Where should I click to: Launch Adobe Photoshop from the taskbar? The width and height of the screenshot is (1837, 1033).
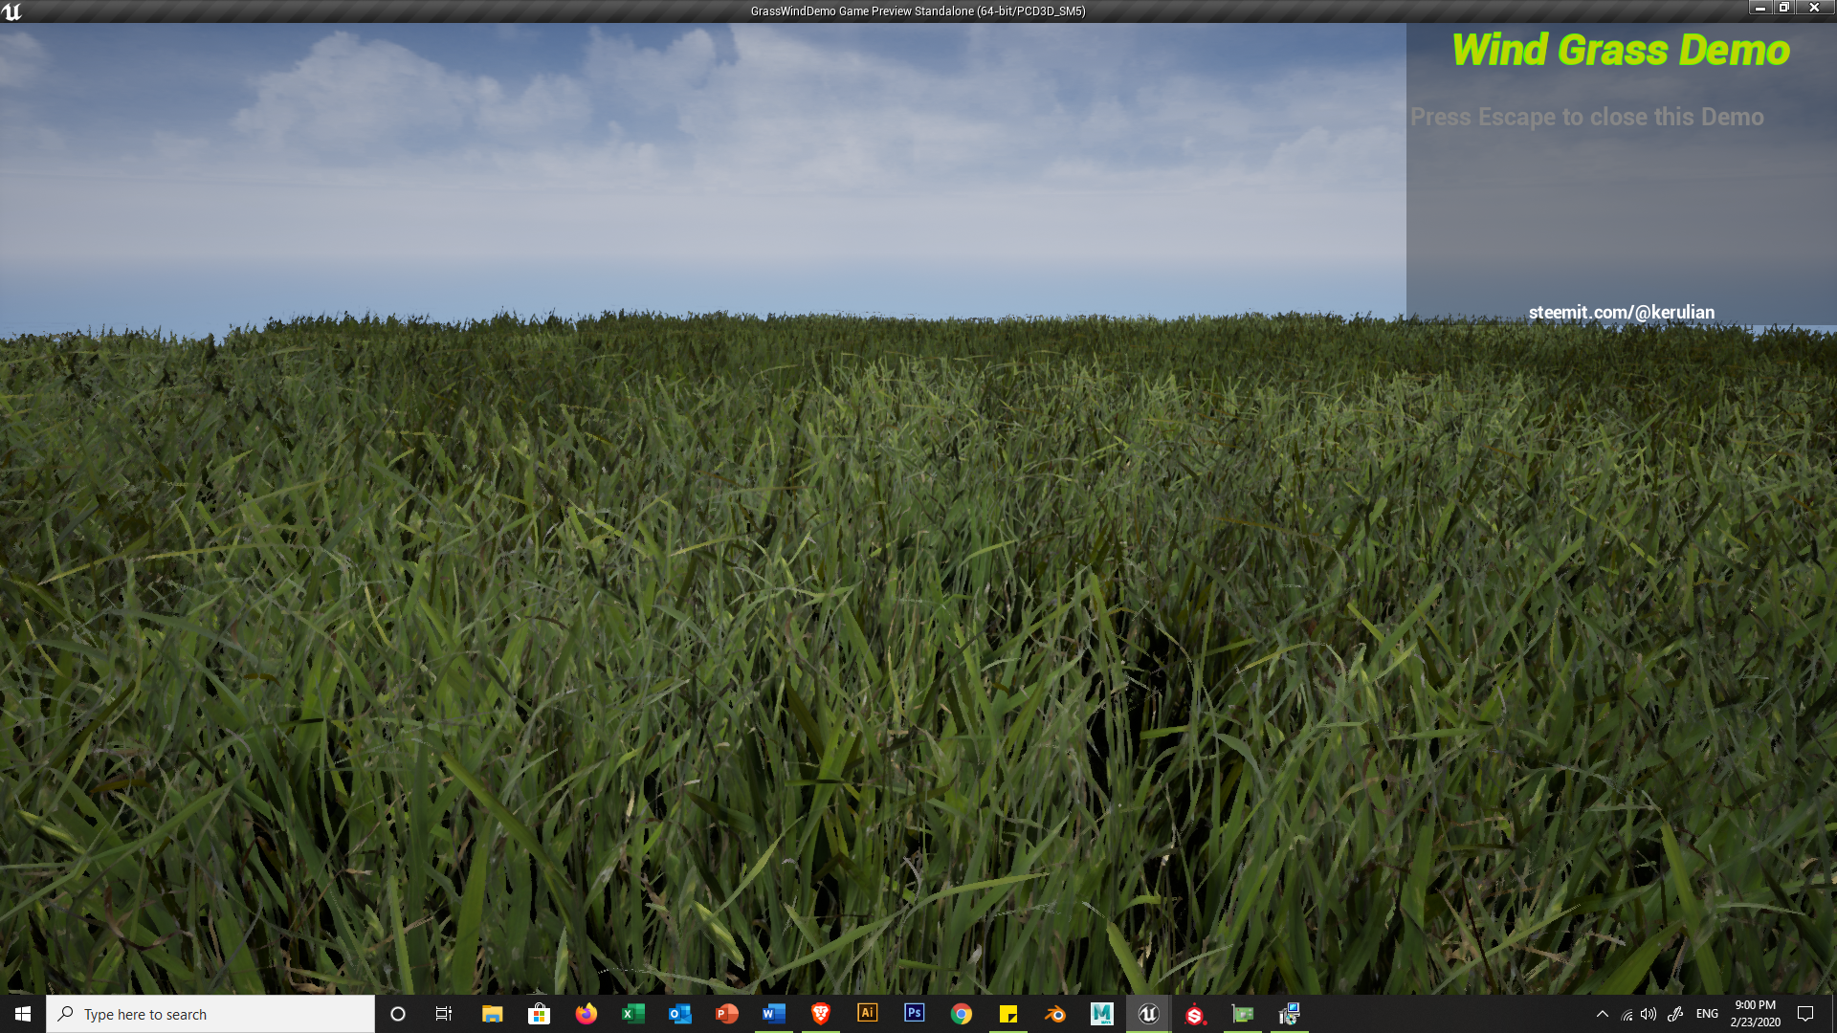coord(914,1013)
